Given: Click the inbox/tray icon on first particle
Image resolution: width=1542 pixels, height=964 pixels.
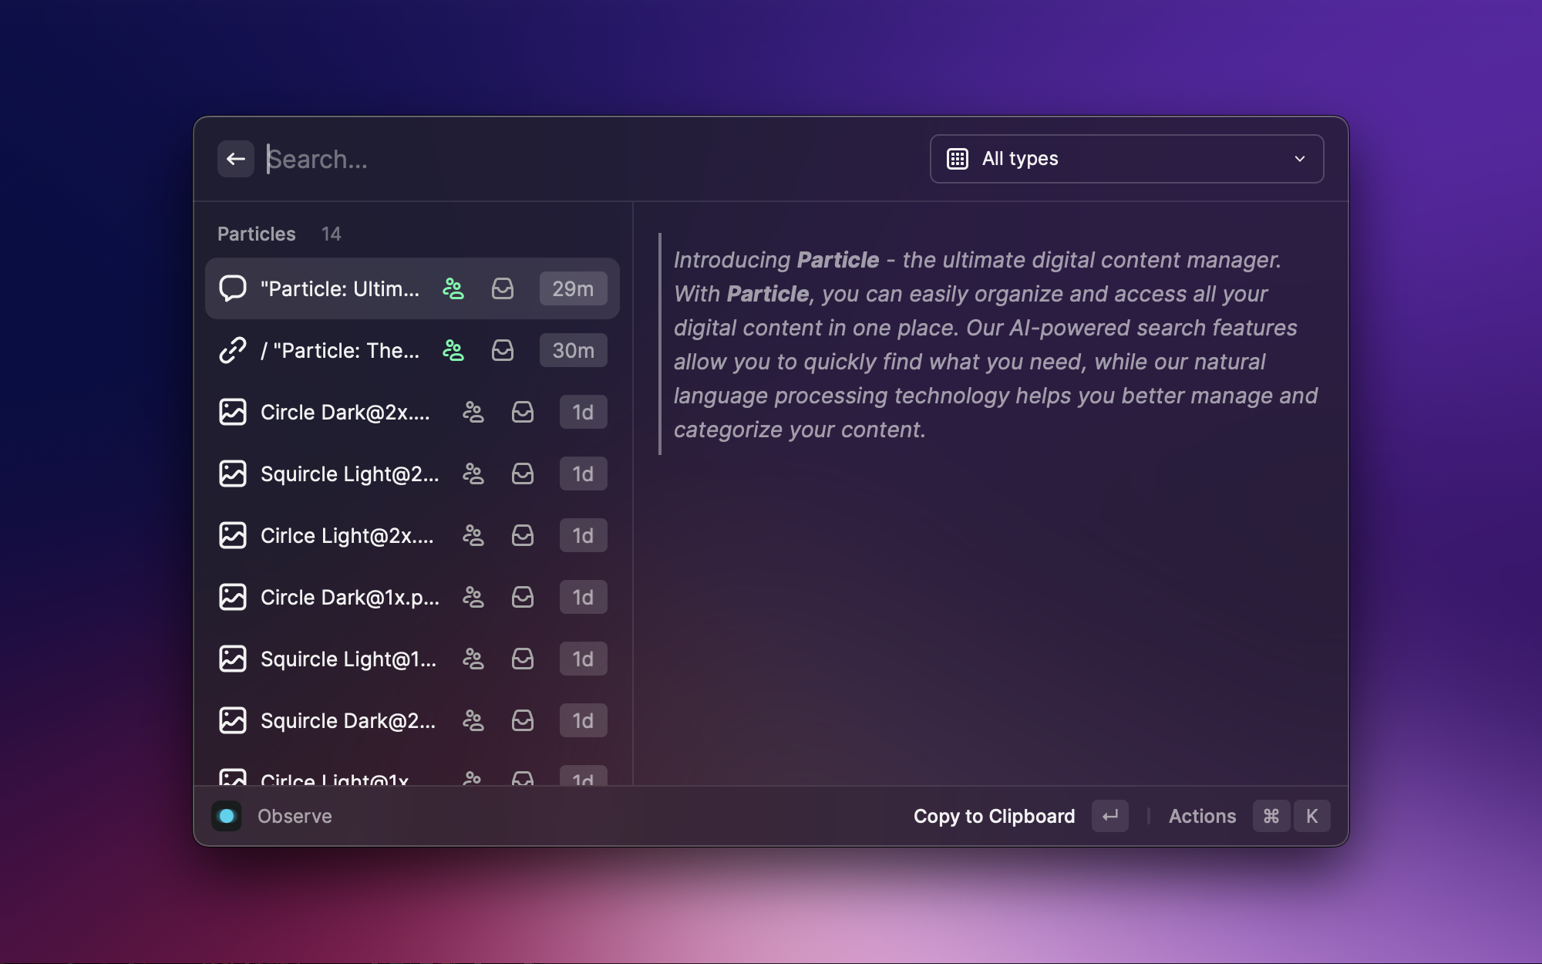Looking at the screenshot, I should tap(502, 288).
